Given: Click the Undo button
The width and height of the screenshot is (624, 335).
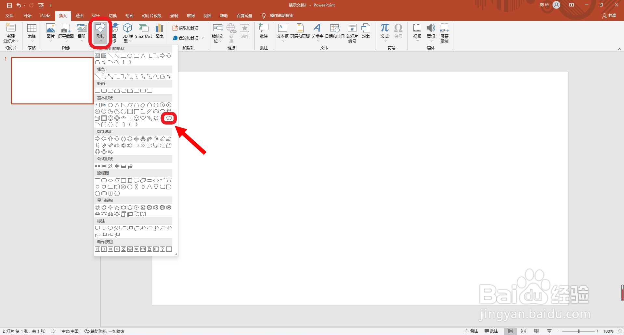Looking at the screenshot, I should point(19,5).
